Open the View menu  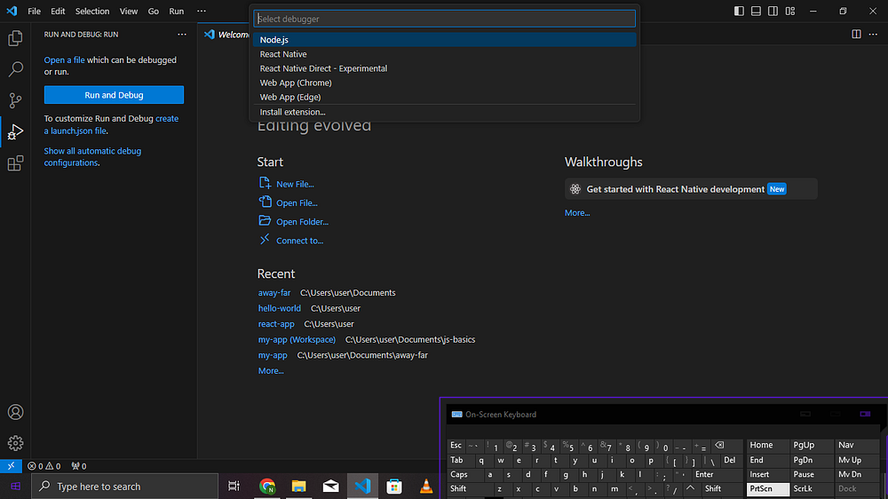point(129,11)
